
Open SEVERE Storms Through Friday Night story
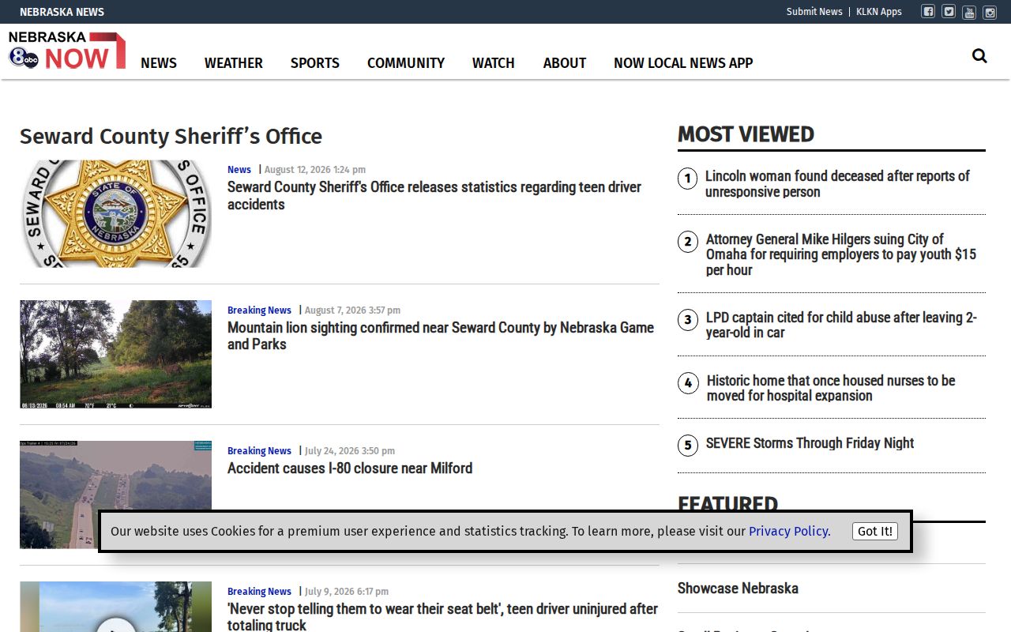pos(810,443)
